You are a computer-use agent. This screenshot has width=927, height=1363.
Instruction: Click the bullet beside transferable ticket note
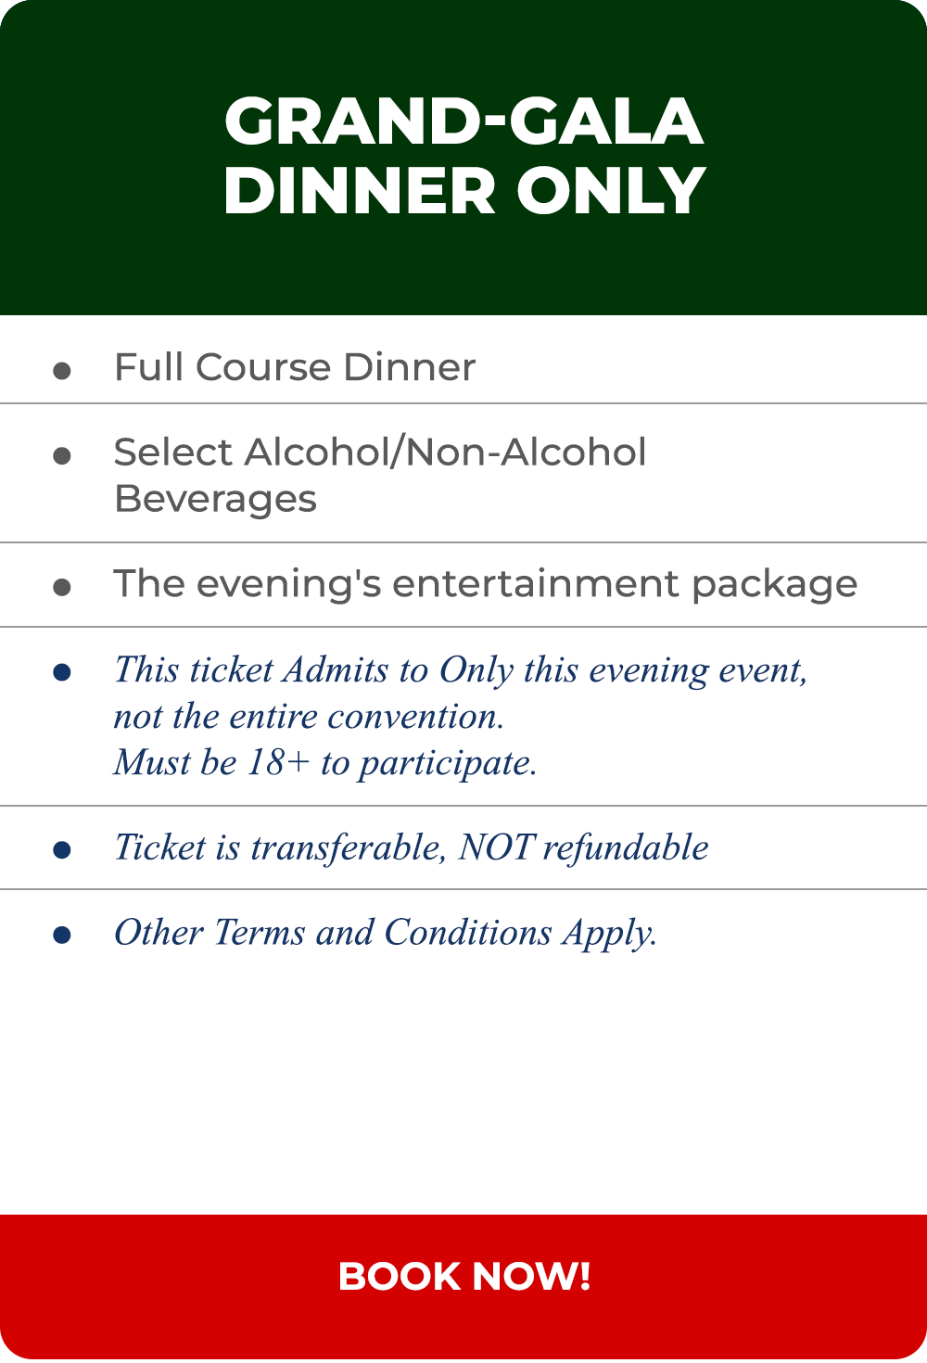point(62,849)
